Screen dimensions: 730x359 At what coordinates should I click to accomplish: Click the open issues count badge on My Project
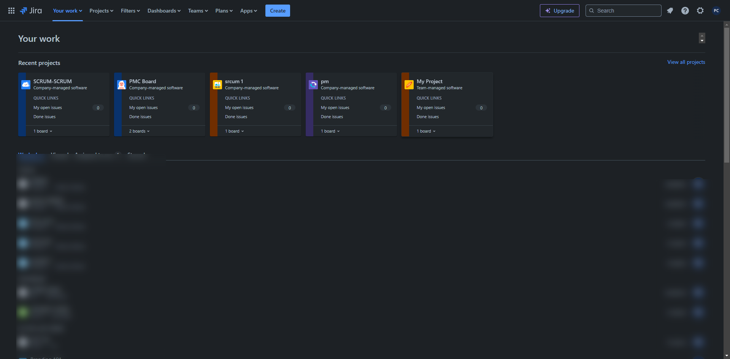pyautogui.click(x=481, y=108)
